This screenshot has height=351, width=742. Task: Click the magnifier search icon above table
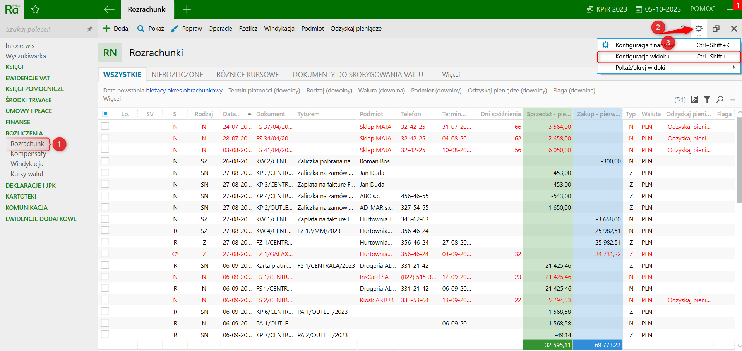point(720,99)
